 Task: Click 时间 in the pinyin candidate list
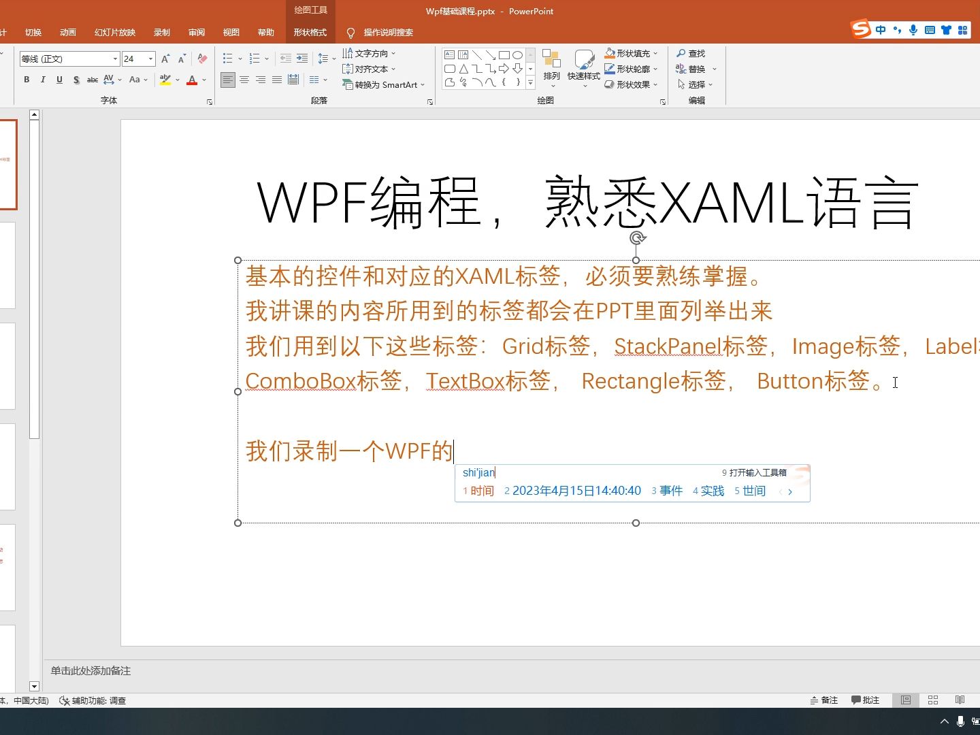[484, 491]
